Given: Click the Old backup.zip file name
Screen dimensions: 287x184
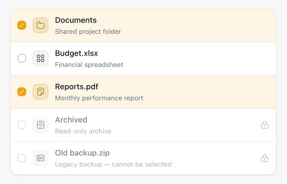Looking at the screenshot, I should click(x=83, y=153).
